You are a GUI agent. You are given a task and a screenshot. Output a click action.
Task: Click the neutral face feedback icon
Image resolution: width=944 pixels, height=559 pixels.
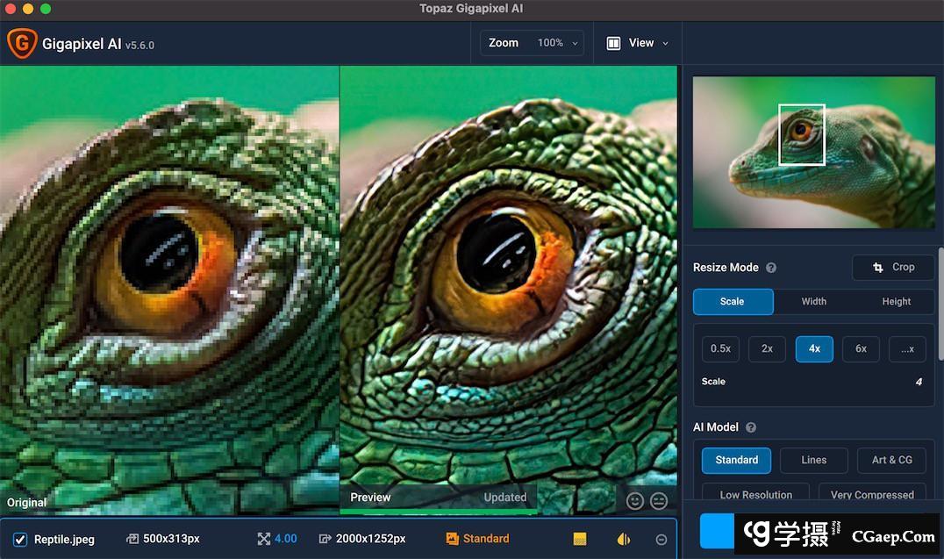[659, 500]
